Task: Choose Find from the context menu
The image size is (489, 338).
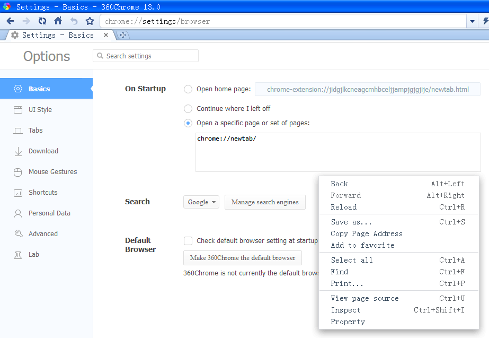Action: click(x=398, y=272)
